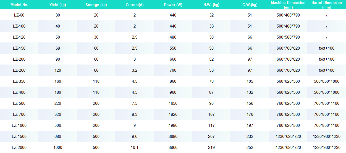The image size is (346, 153).
Task: Select the LZ-60 model cell
Action: (x=19, y=15)
